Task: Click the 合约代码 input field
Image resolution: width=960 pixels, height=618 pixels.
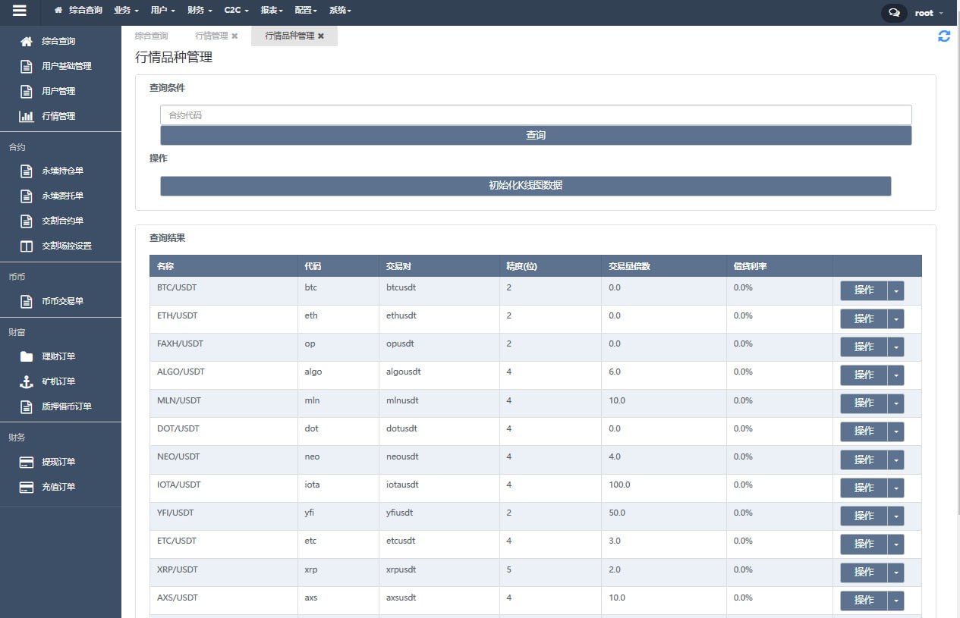Action: pos(536,115)
